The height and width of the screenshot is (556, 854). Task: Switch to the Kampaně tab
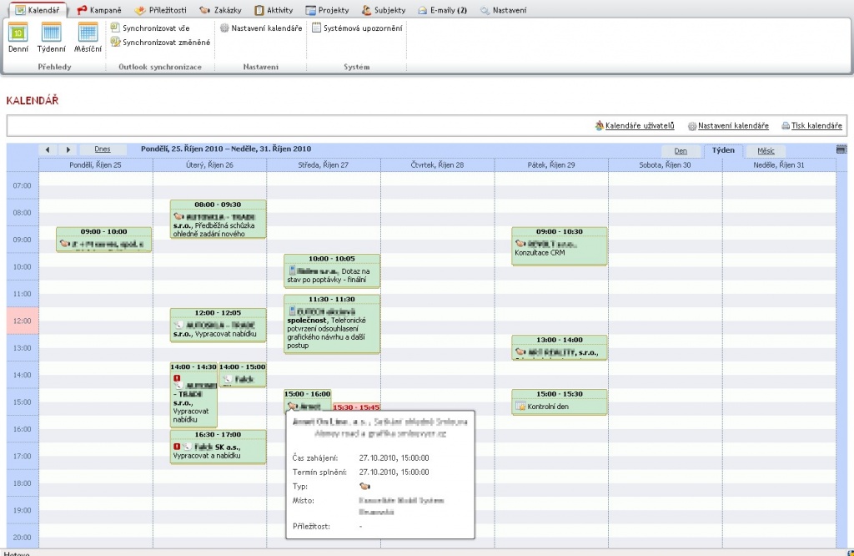99,10
